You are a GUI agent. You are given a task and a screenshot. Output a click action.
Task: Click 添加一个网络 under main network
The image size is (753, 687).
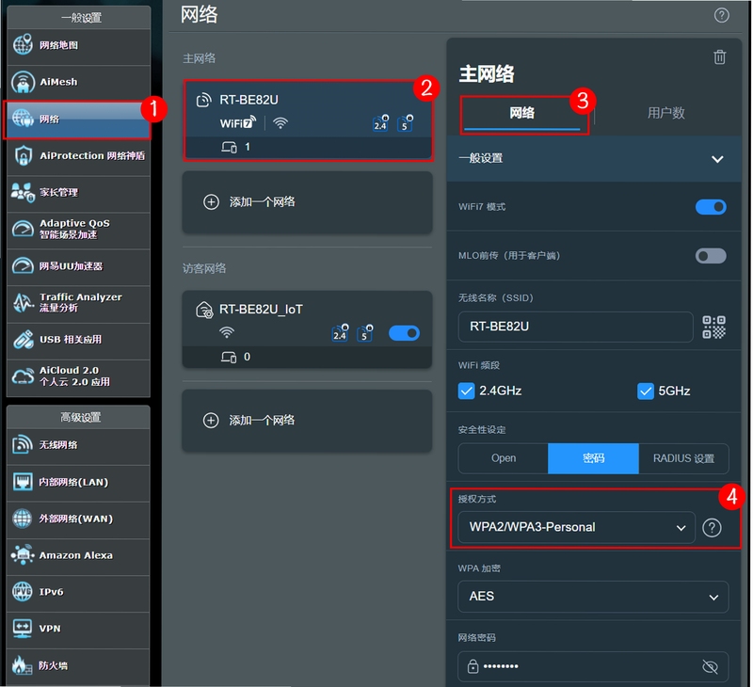pyautogui.click(x=307, y=202)
